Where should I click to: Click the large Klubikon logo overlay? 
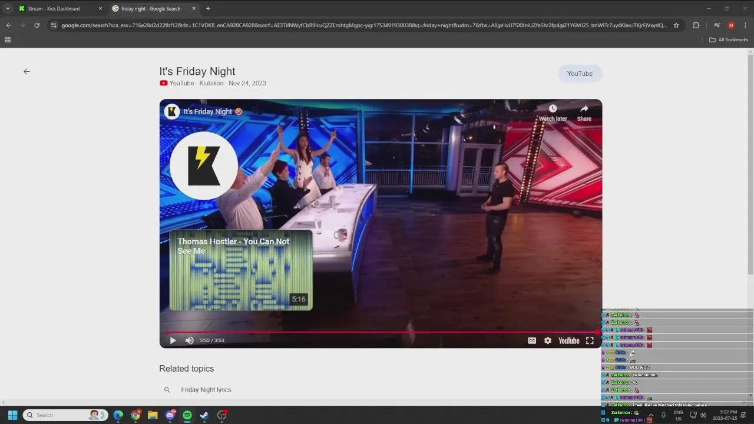204,165
